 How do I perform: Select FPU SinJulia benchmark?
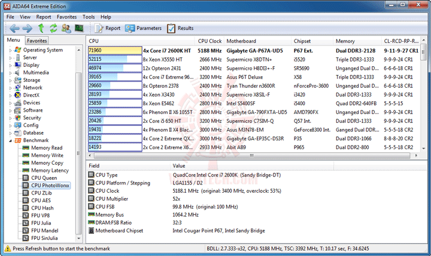click(44, 238)
